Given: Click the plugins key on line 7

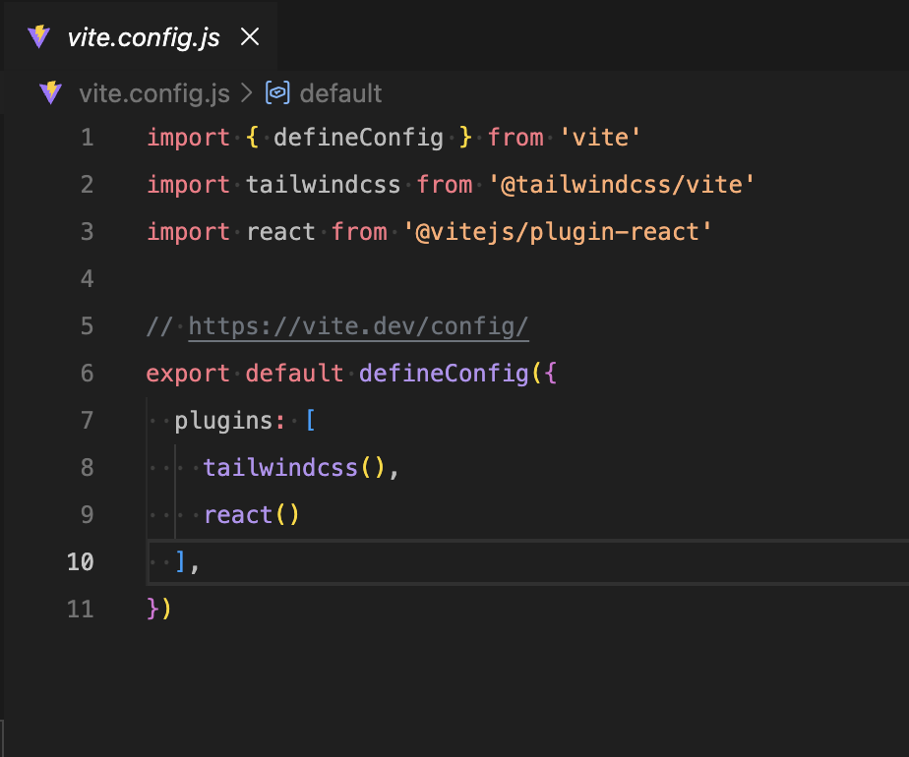Looking at the screenshot, I should [223, 421].
